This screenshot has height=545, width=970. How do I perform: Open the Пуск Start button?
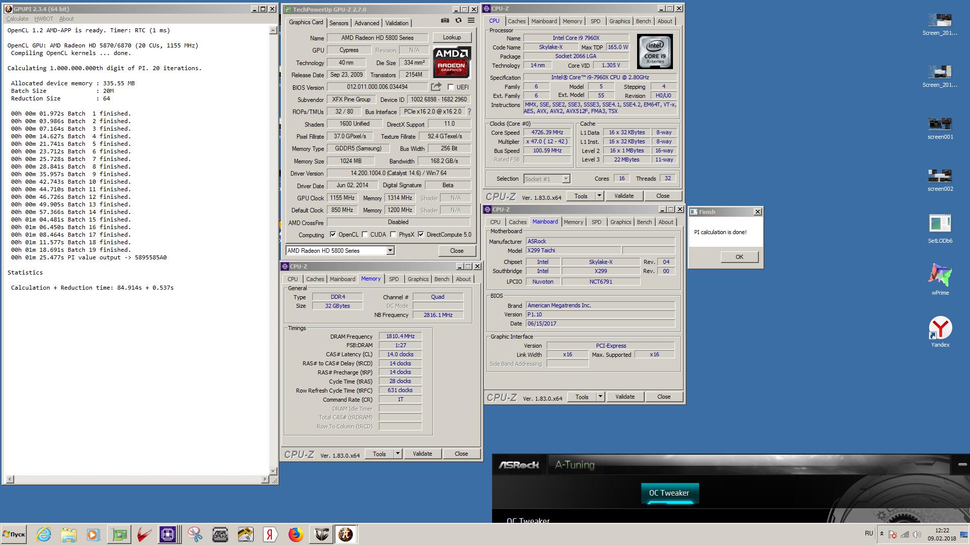[x=14, y=534]
